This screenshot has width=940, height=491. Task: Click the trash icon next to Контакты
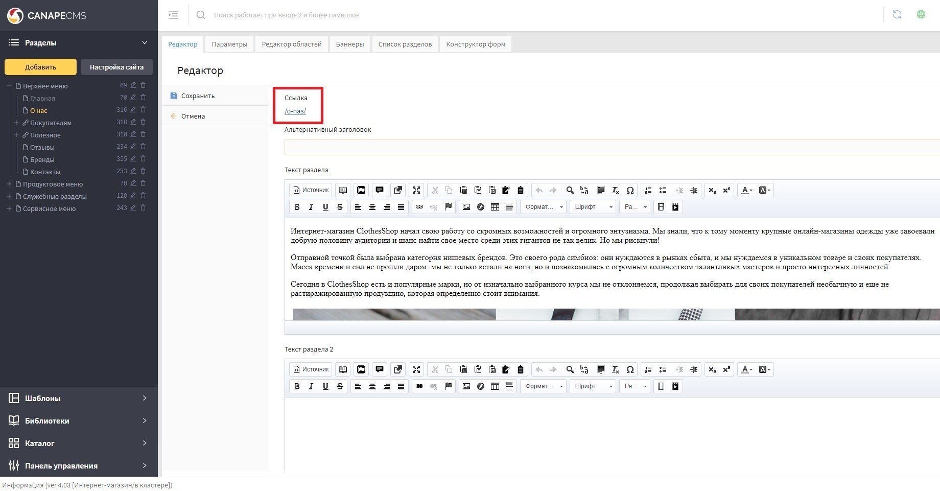tap(143, 171)
